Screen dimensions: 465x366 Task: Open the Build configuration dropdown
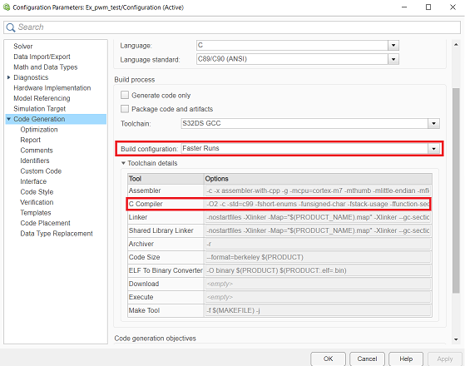coord(434,149)
